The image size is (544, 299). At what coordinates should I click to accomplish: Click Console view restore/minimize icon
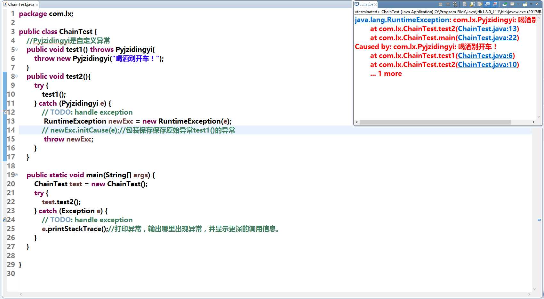point(537,4)
